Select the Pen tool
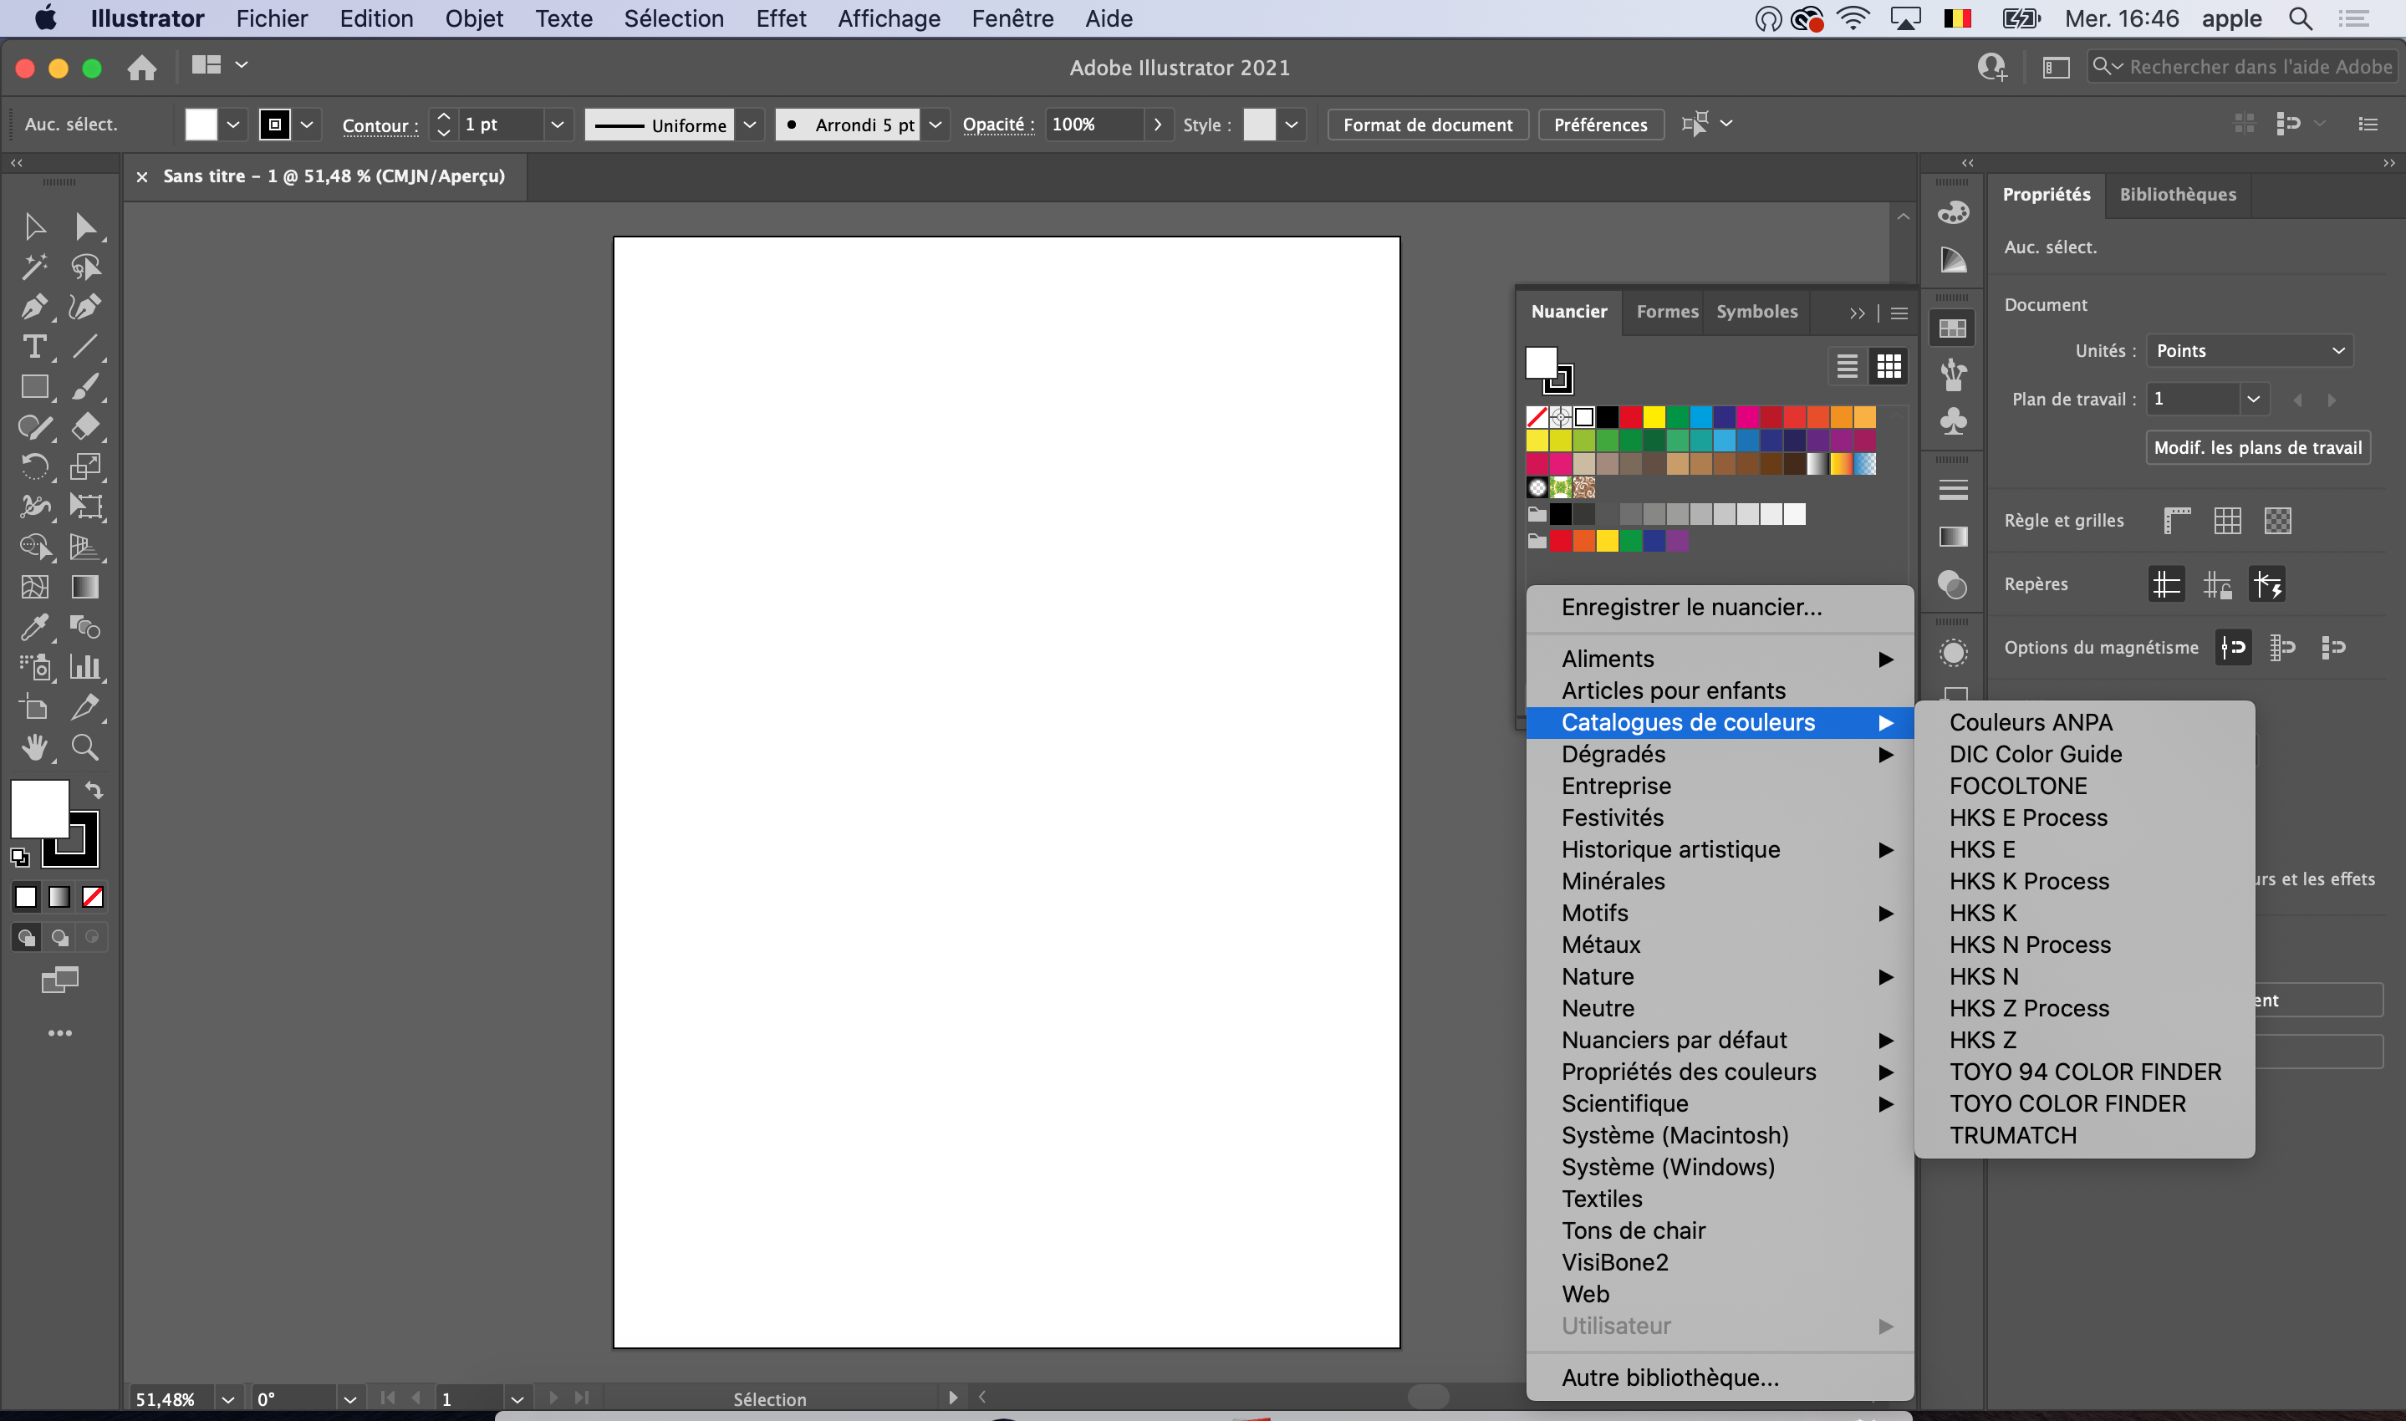 (35, 307)
